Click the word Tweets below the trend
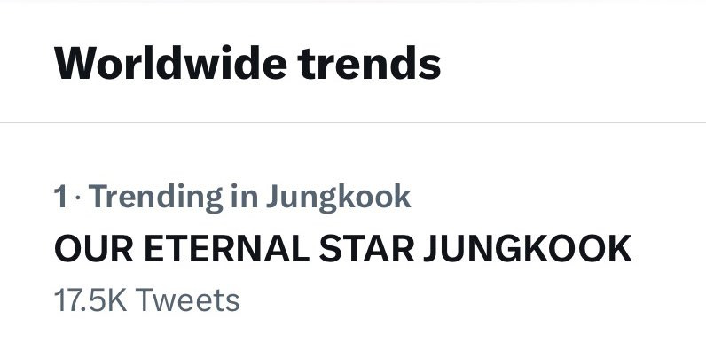Screen dimensions: 706x350 [x=187, y=300]
